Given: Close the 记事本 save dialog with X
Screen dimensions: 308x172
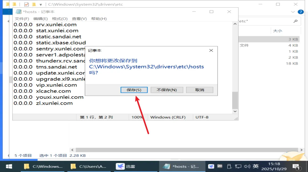Looking at the screenshot, I should click(211, 50).
